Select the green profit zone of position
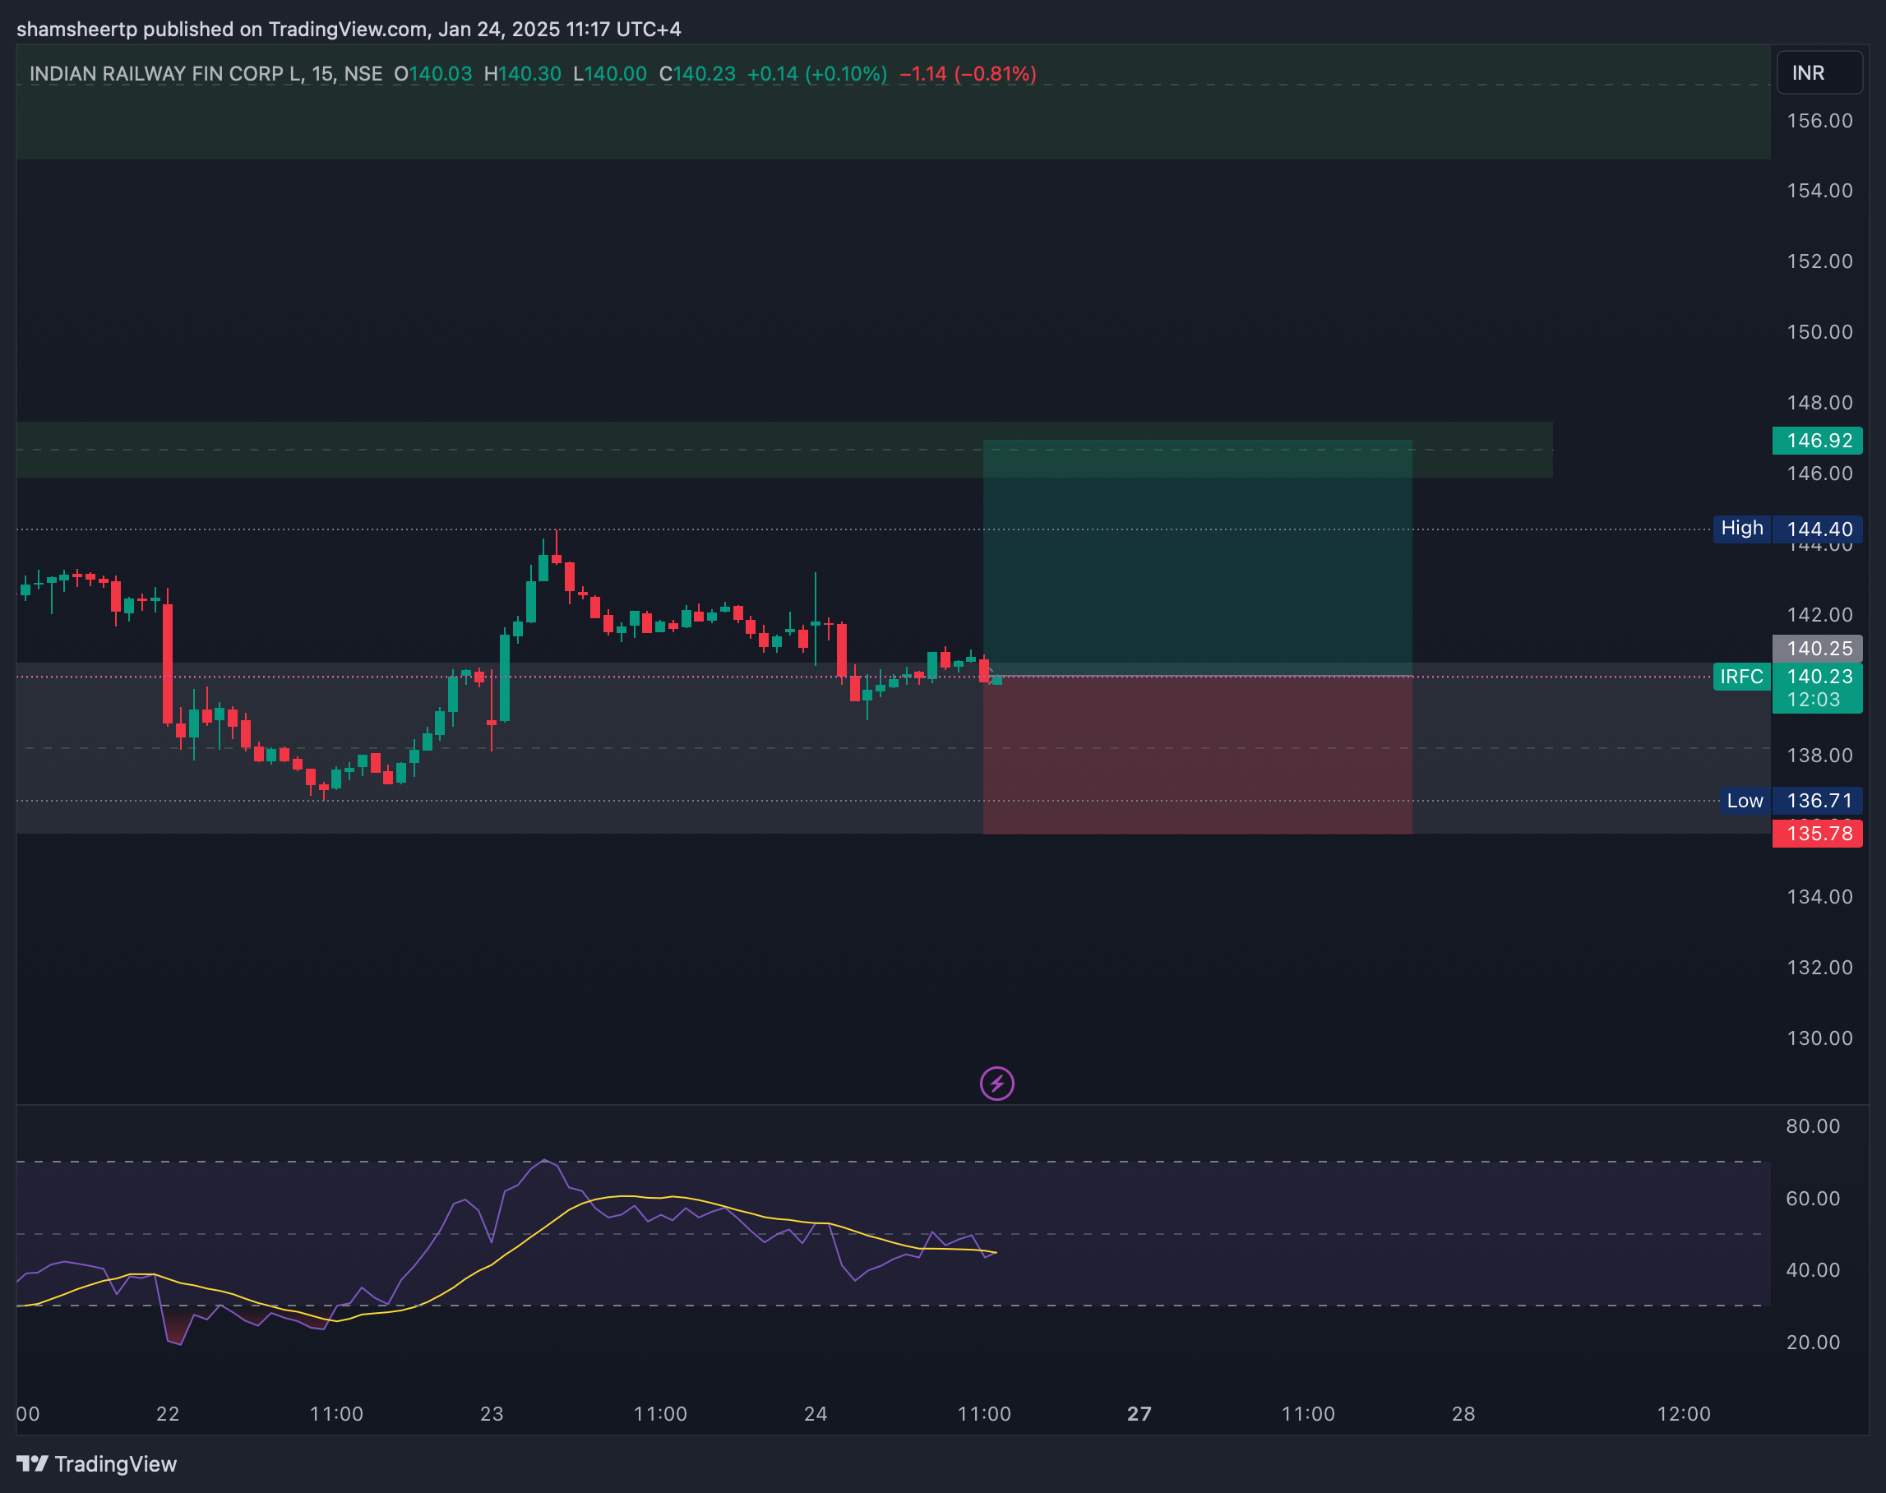This screenshot has width=1886, height=1493. tap(1197, 557)
